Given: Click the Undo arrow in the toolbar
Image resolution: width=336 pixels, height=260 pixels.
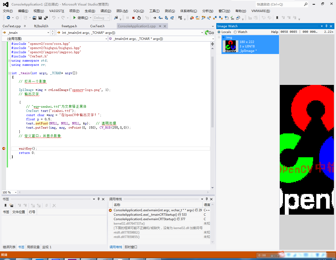Looking at the screenshot, I should tap(54, 18).
